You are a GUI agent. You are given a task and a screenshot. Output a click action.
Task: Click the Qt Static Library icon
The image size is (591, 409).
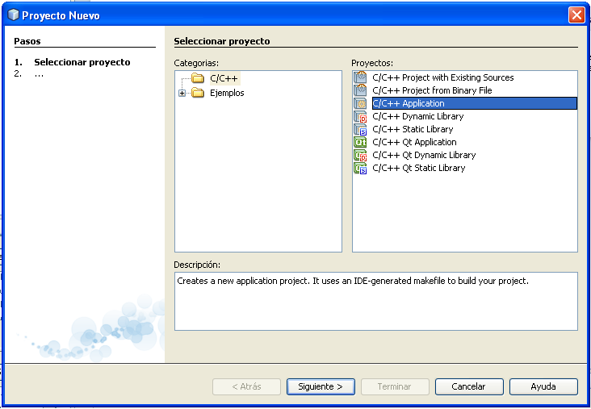click(x=360, y=168)
